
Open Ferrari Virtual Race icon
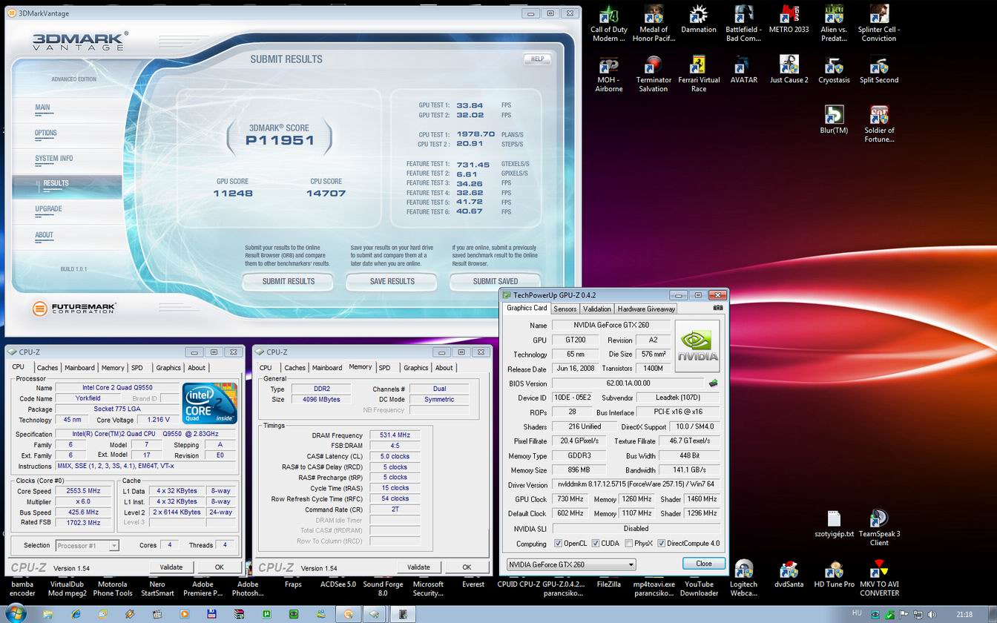(699, 73)
